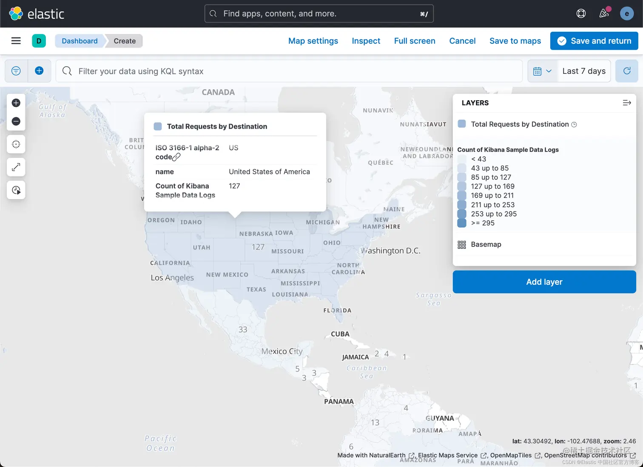Switch the map to Full screen
Screen dimensions: 643x467
pos(415,41)
